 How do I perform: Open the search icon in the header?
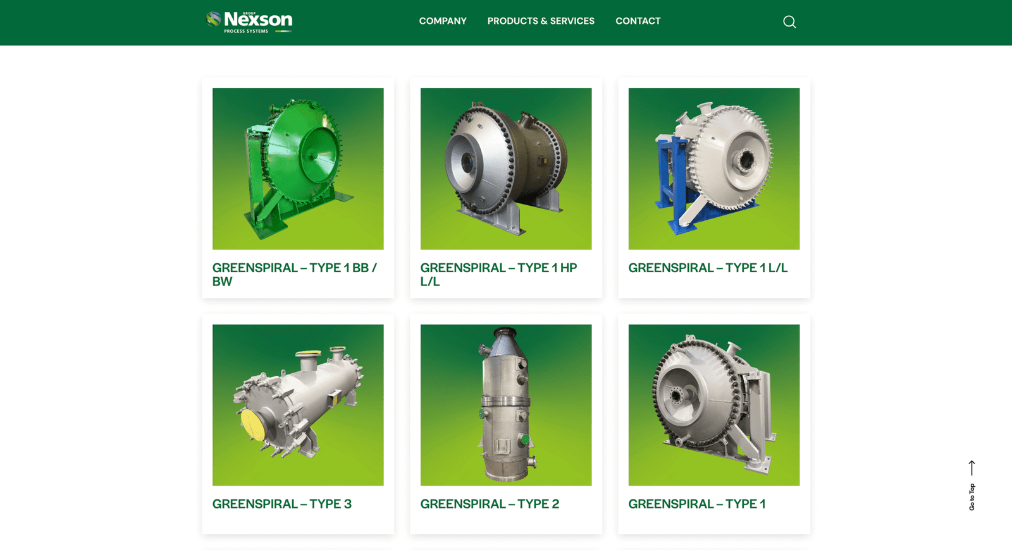click(789, 22)
